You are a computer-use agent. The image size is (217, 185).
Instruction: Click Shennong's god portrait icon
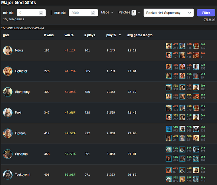point(8,92)
